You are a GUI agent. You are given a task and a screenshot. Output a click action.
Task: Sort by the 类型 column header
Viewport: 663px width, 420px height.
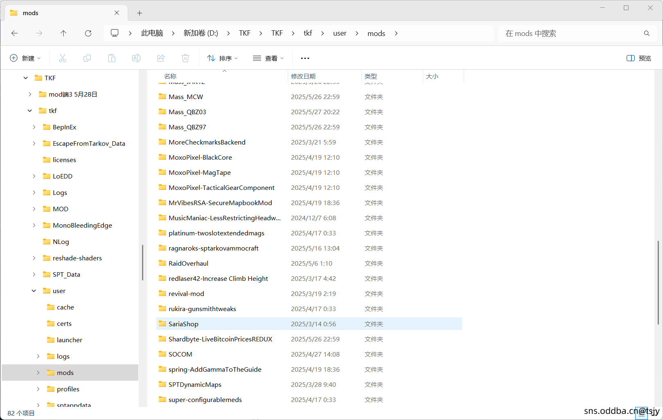pyautogui.click(x=371, y=76)
